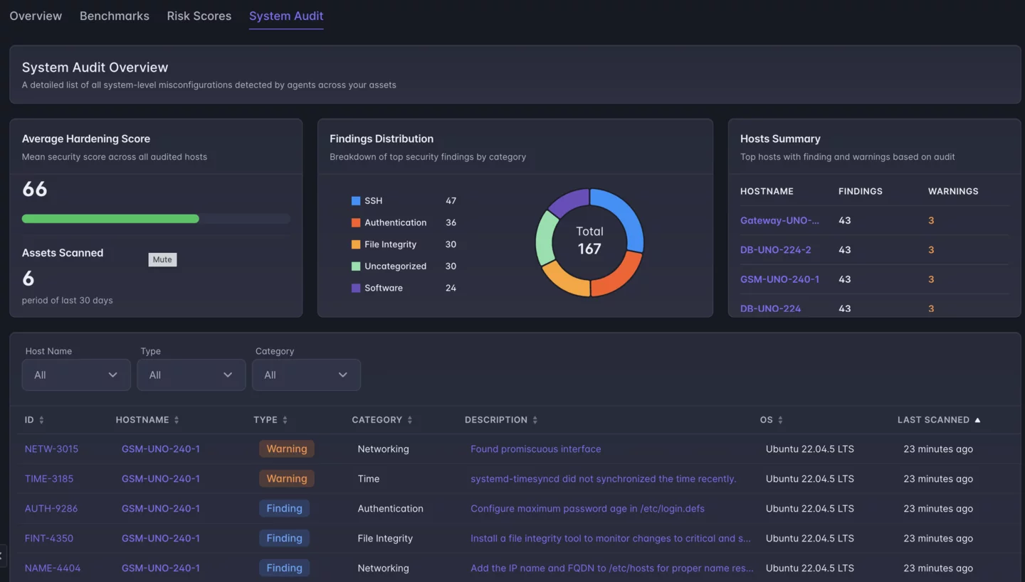Click '23 minutes ago' in TIME-3185 row

(x=938, y=479)
